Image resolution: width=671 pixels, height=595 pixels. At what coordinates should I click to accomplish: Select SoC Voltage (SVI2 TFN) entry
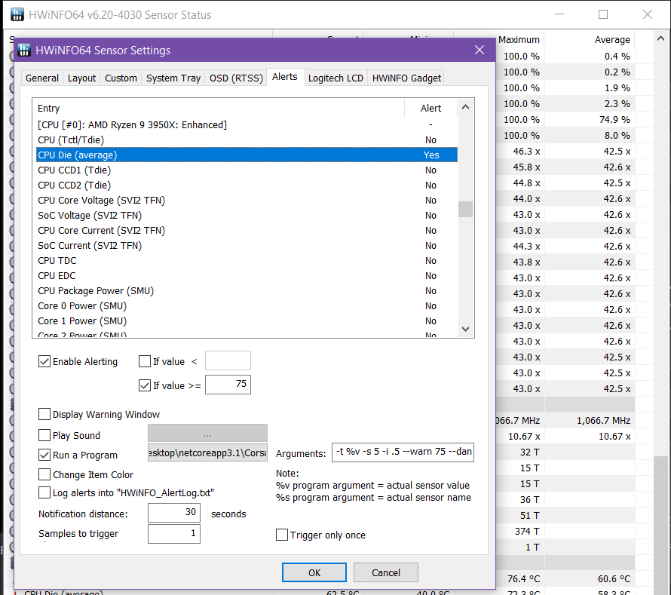pyautogui.click(x=247, y=216)
